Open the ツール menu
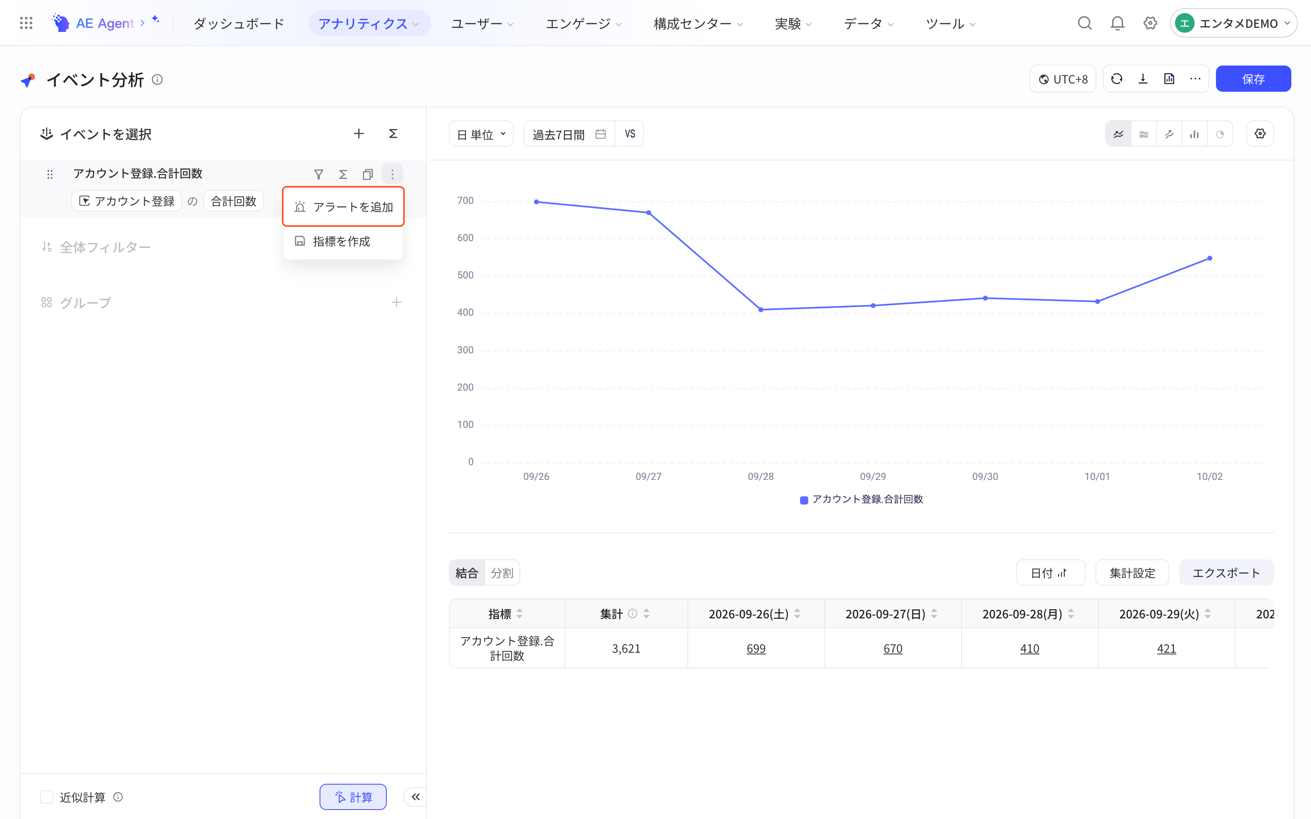The image size is (1311, 819). click(x=951, y=23)
